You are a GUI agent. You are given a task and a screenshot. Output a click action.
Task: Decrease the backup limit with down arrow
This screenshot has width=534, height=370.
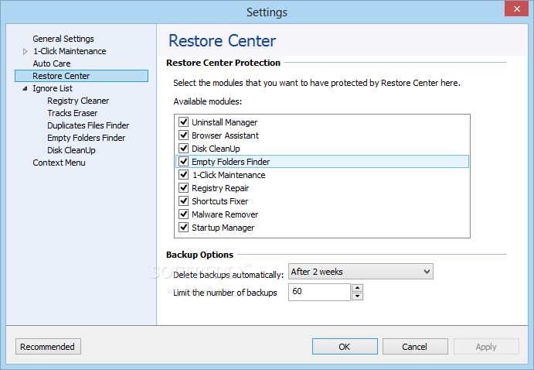pos(357,296)
